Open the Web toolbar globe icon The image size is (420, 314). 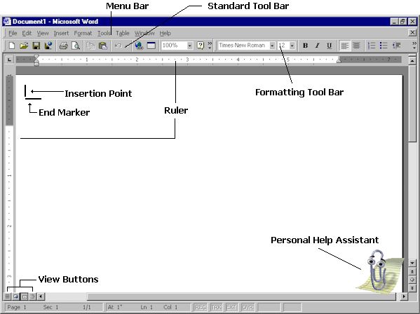tap(139, 46)
